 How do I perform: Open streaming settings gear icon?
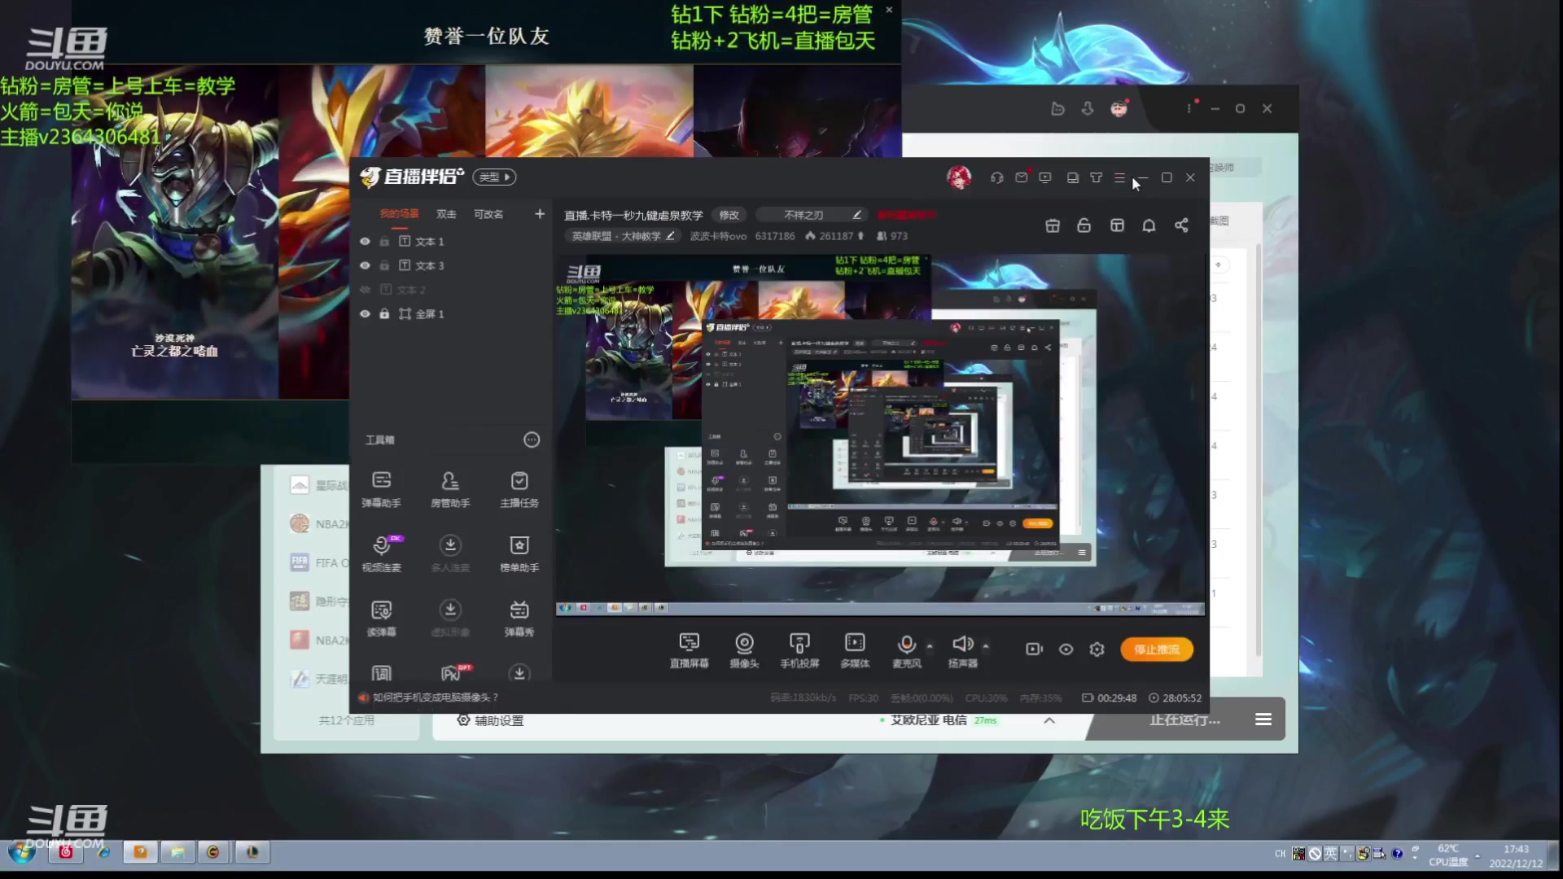click(1097, 649)
